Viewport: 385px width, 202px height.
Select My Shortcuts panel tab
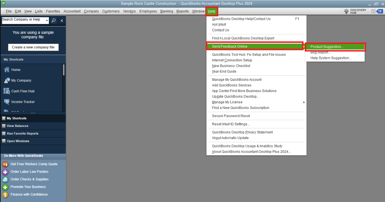[x=33, y=118]
